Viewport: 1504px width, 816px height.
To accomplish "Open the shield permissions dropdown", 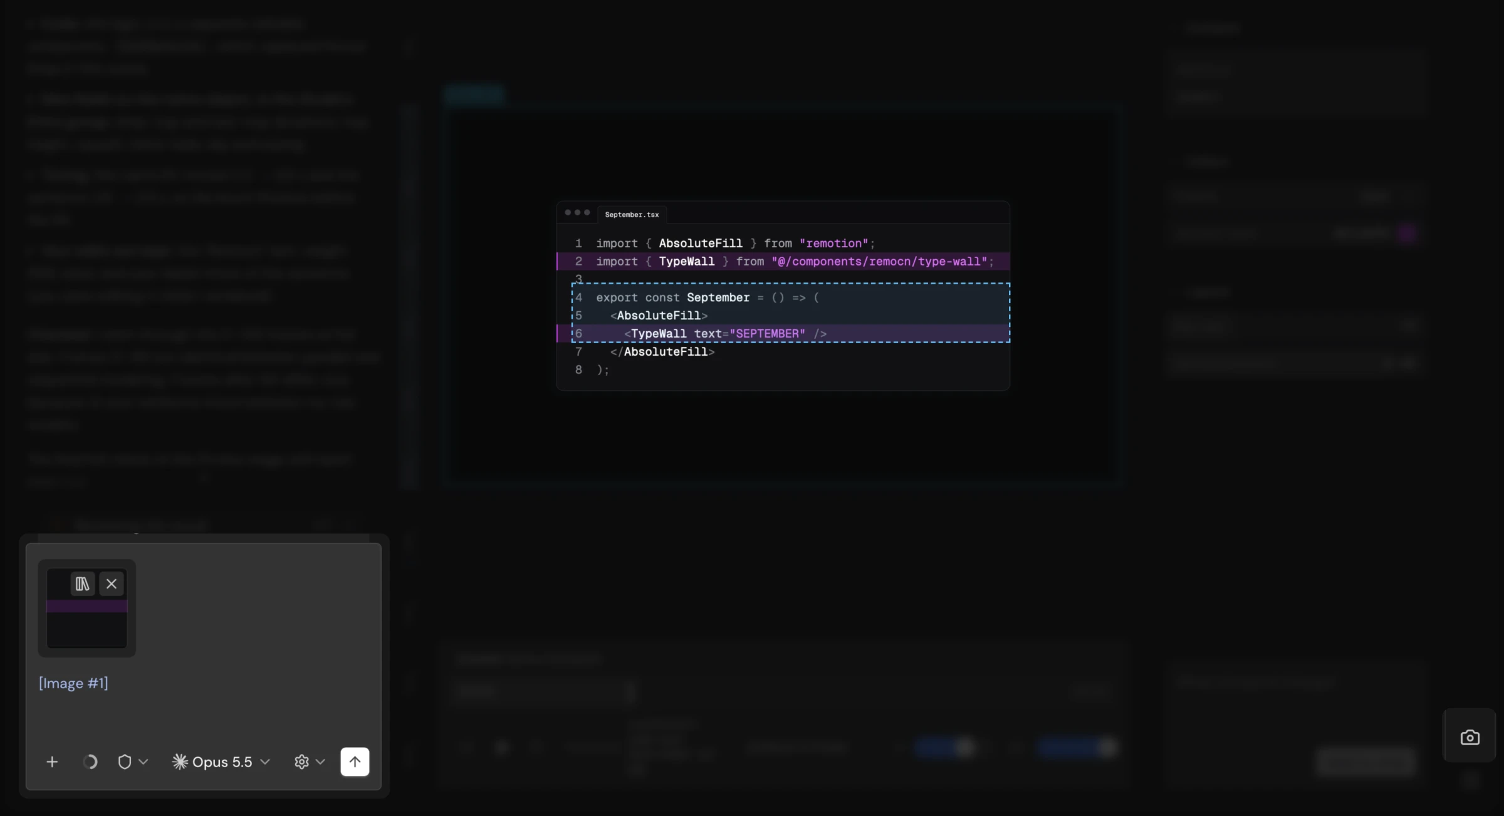I will [x=133, y=762].
